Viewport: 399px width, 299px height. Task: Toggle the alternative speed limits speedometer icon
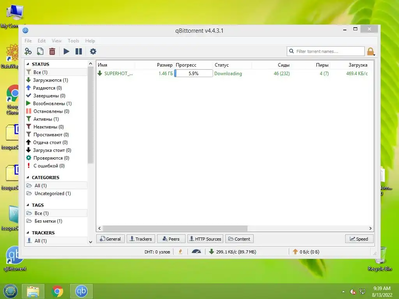click(x=196, y=252)
